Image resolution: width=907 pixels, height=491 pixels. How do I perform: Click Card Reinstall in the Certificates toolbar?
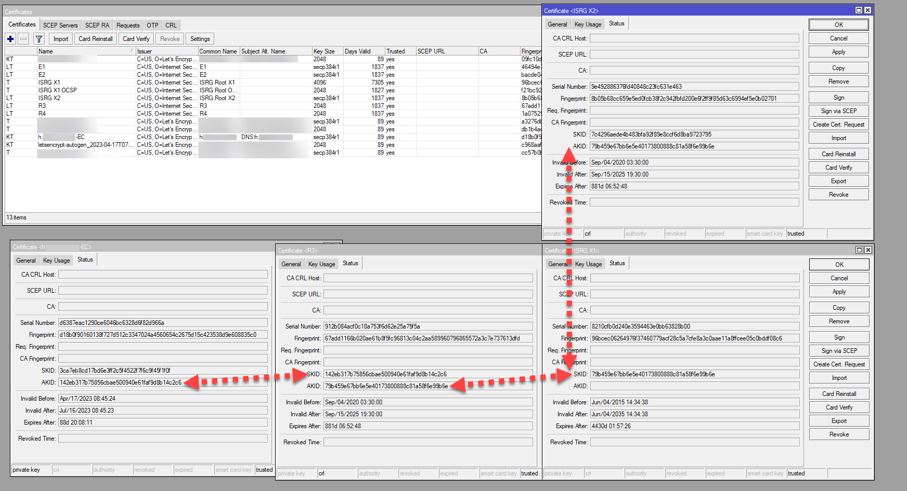click(x=96, y=39)
